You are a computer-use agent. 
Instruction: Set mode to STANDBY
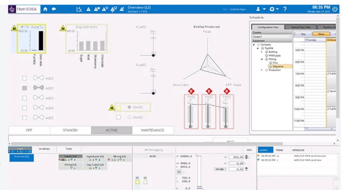pos(70,130)
